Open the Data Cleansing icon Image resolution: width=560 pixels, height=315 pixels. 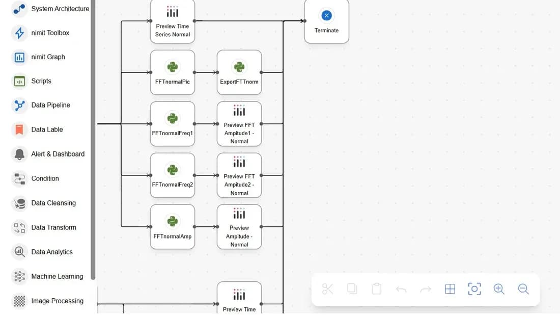click(x=19, y=203)
